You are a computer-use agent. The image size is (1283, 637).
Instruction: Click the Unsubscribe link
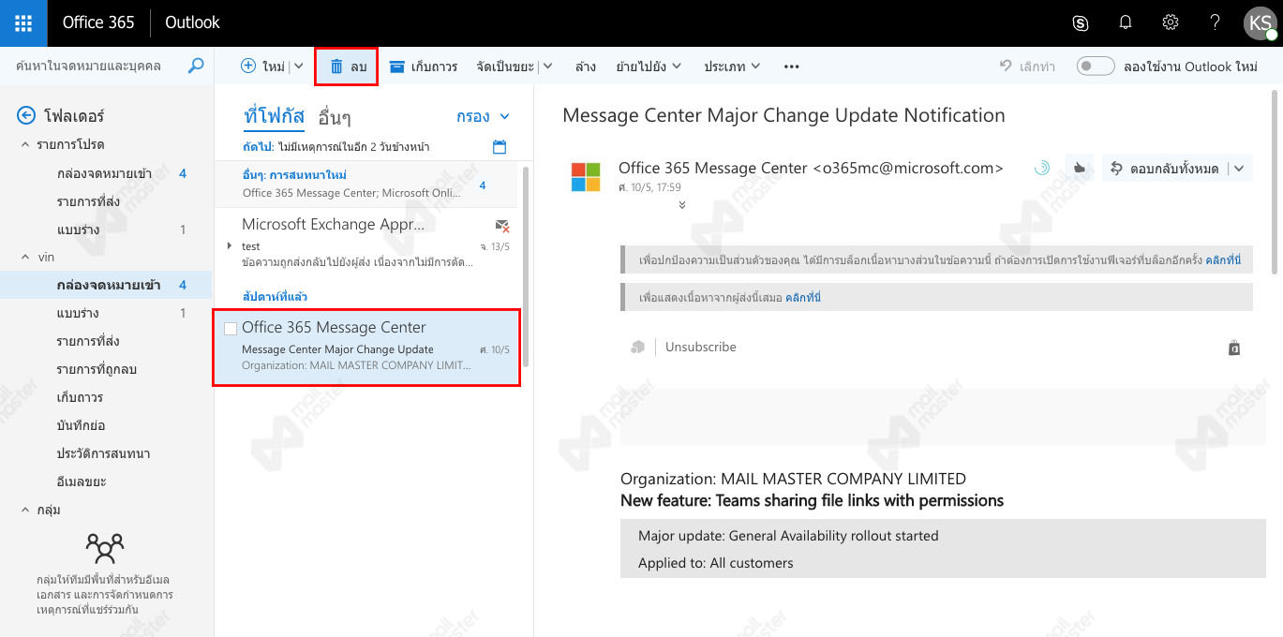[x=700, y=348]
